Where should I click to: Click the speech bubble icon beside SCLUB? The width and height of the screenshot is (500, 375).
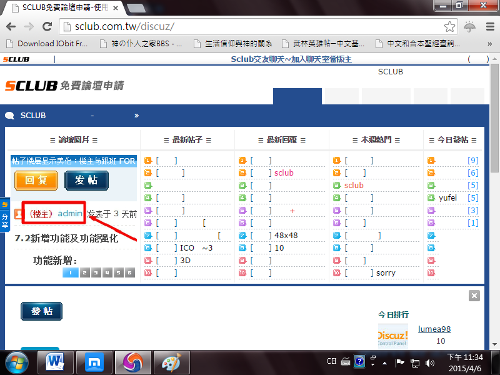tap(9, 116)
